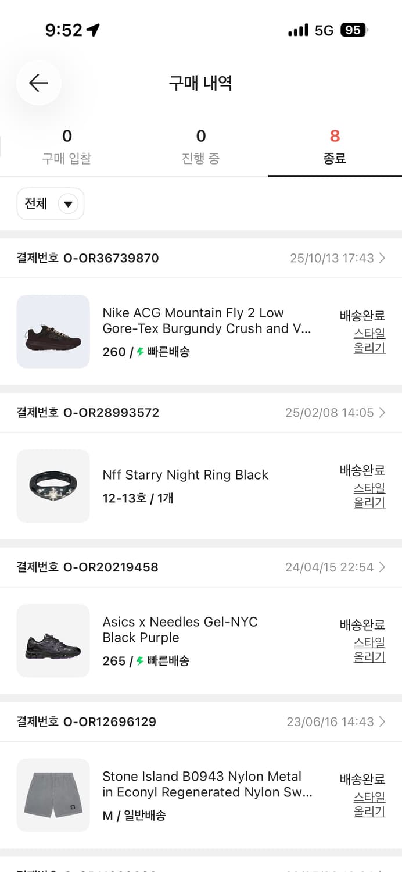Select the 종료 tab
Image resolution: width=402 pixels, height=872 pixels.
[334, 145]
